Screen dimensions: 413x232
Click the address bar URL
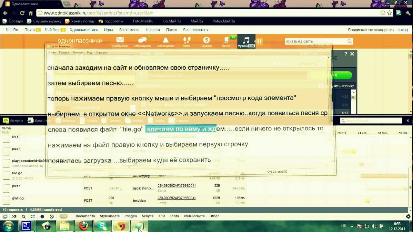point(98,13)
